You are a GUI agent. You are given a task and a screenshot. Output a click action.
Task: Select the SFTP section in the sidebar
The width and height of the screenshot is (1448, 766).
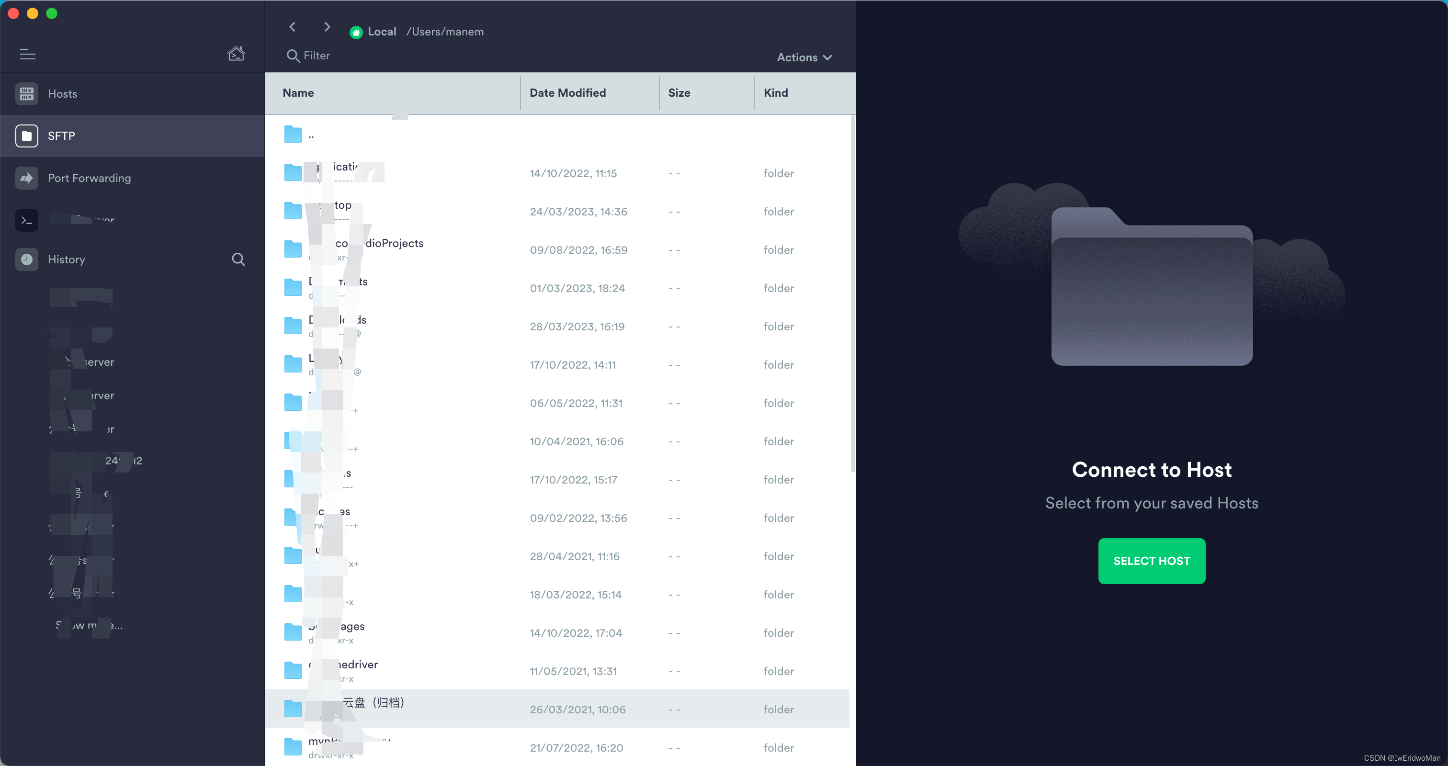point(62,135)
